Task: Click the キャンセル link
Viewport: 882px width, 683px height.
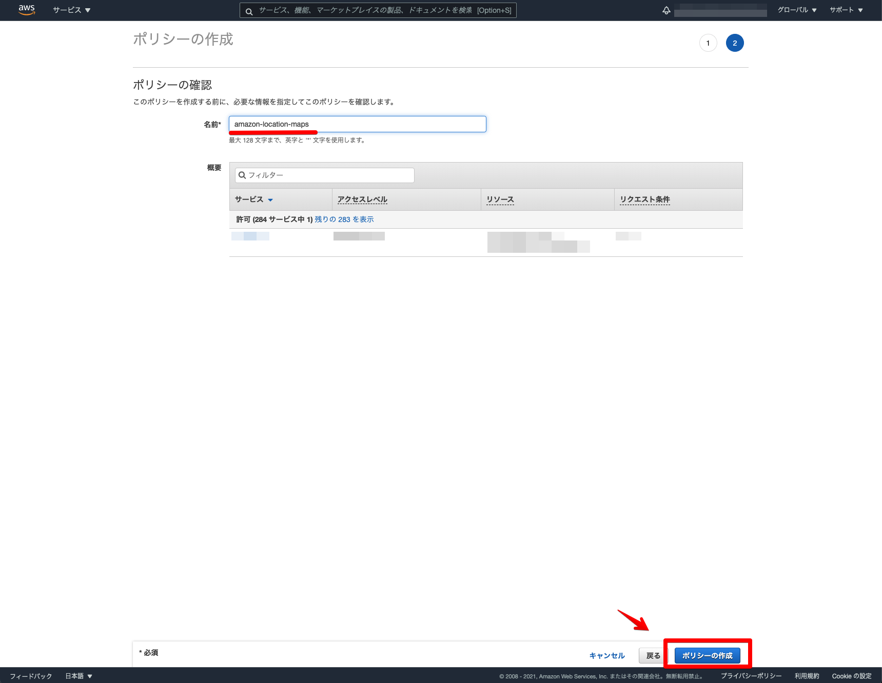Action: (x=606, y=655)
